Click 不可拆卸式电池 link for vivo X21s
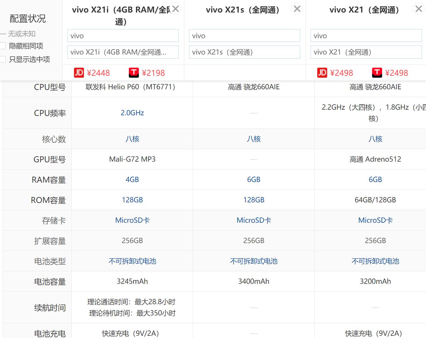 point(254,261)
